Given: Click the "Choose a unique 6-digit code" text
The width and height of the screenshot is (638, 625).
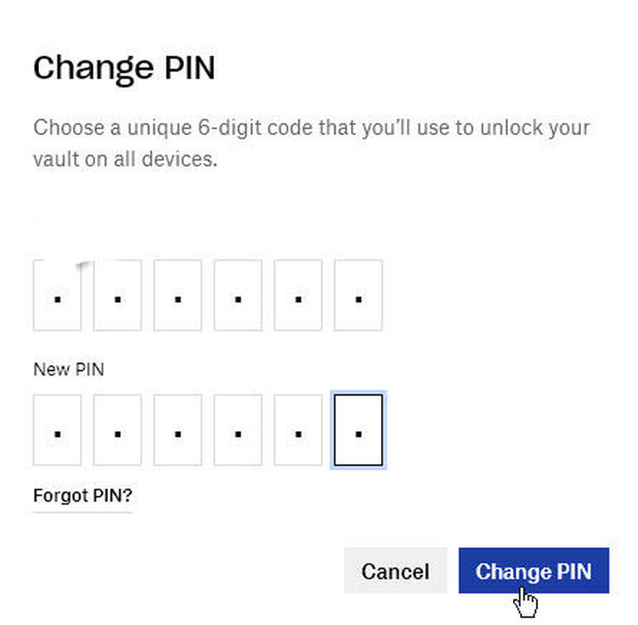Looking at the screenshot, I should tap(311, 129).
